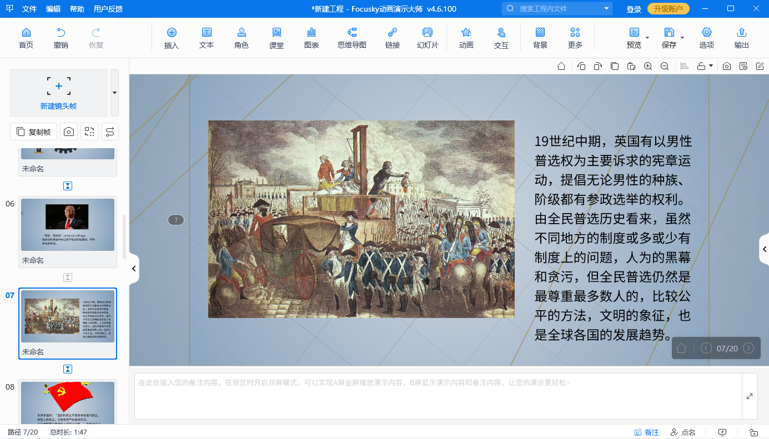Insert a 图表 chart

[x=311, y=38]
